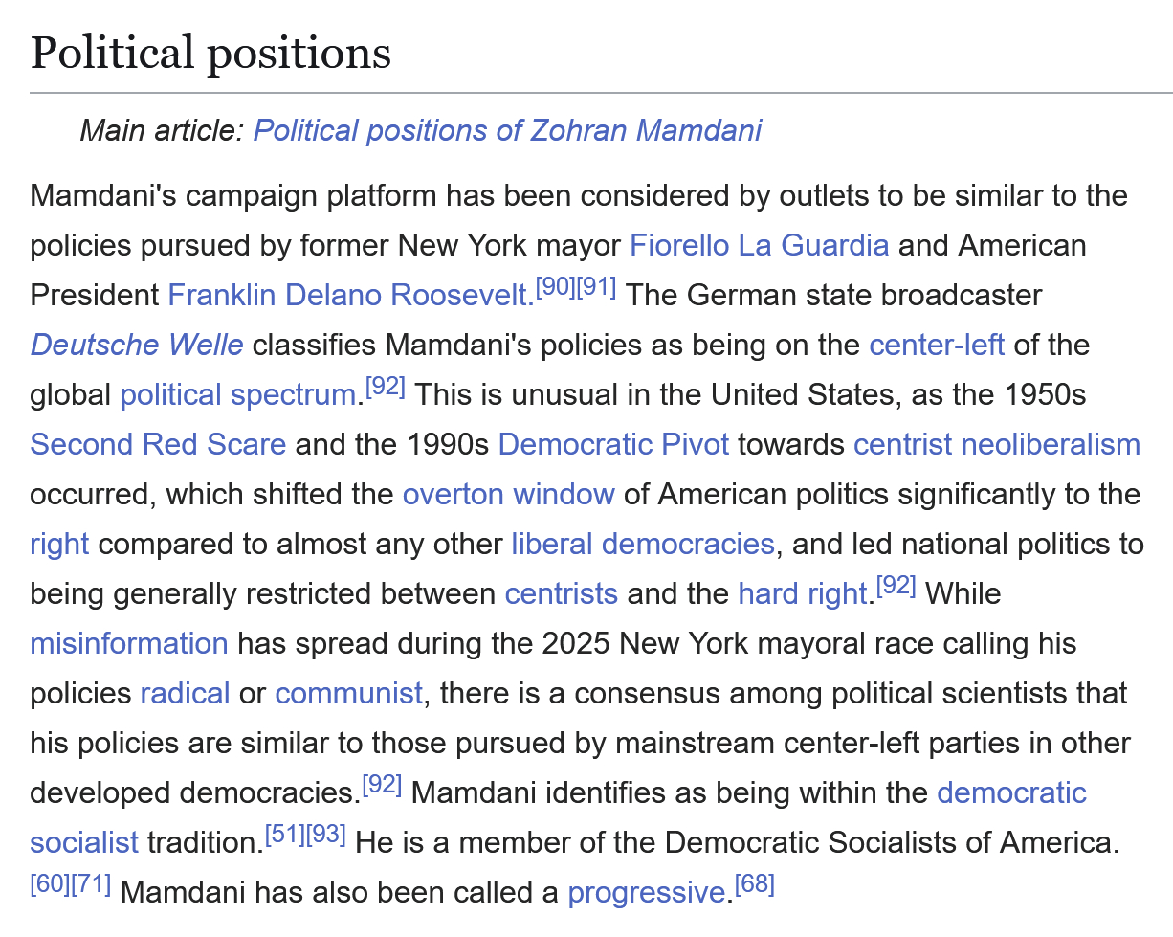Viewport: 1173px width, 937px height.
Task: Click citation 91 reference marker
Action: (596, 287)
